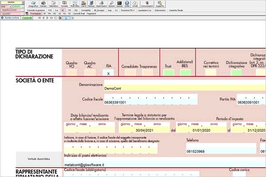Open the Telematico tool
Viewport: 266px width, 177px height.
click(54, 4)
